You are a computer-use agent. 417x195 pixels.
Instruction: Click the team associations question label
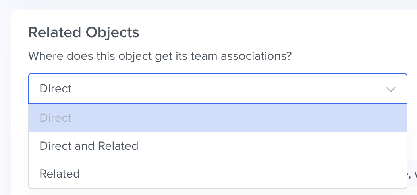(160, 55)
